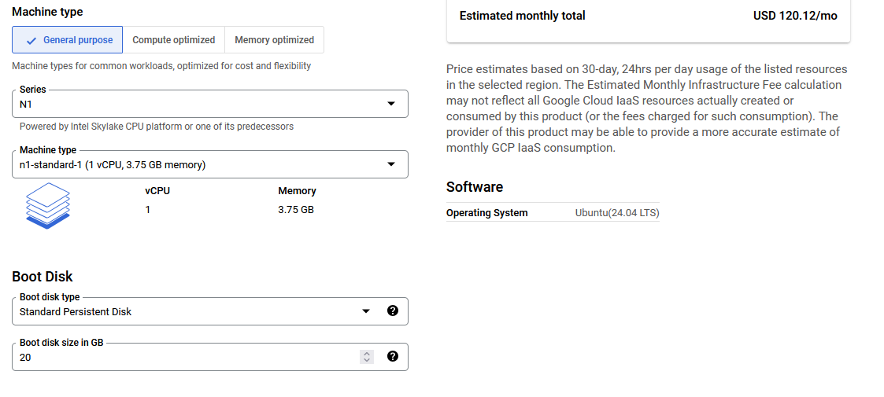The width and height of the screenshot is (884, 397).
Task: Click the Series dropdown arrow
Action: (391, 105)
